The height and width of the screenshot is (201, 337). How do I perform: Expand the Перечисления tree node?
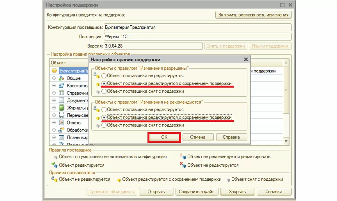(54, 115)
